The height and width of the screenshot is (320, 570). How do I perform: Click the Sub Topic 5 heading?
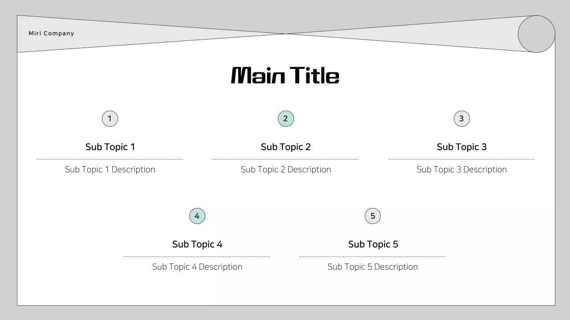pos(373,244)
